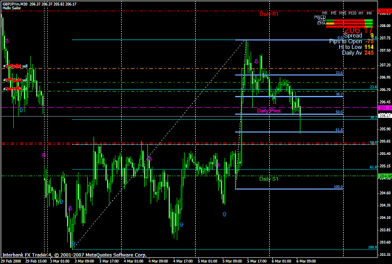Click magenta down arrow above the 4 Mar 09:00 label
The width and height of the screenshot is (392, 264).
[151, 159]
